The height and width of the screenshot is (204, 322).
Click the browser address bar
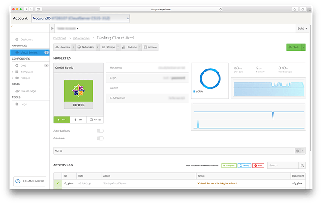point(161,9)
